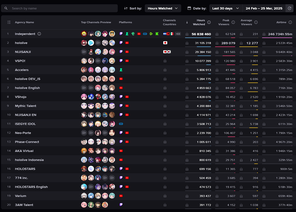
Task: Click the info icon next to Peak Viewers
Action: click(233, 22)
